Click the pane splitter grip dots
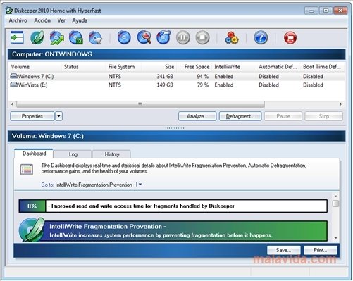The width and height of the screenshot is (353, 281). 175,128
